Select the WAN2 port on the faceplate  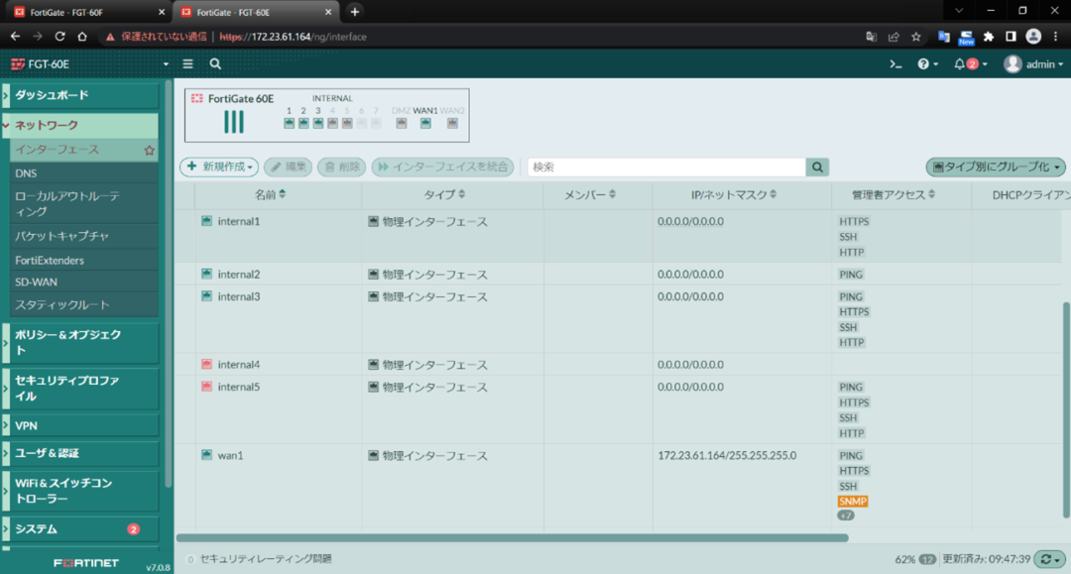point(452,124)
